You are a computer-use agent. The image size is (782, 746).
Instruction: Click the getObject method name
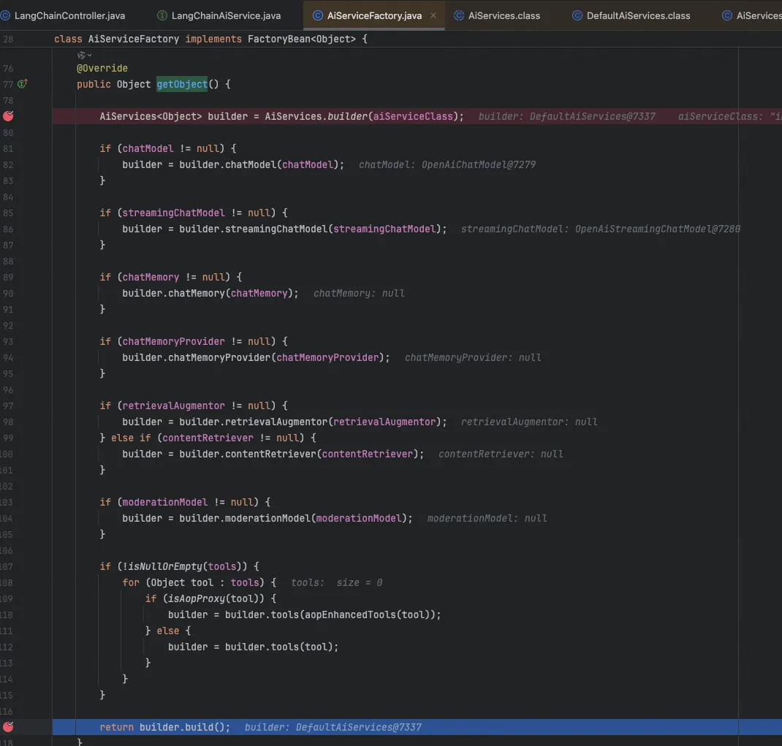point(182,84)
